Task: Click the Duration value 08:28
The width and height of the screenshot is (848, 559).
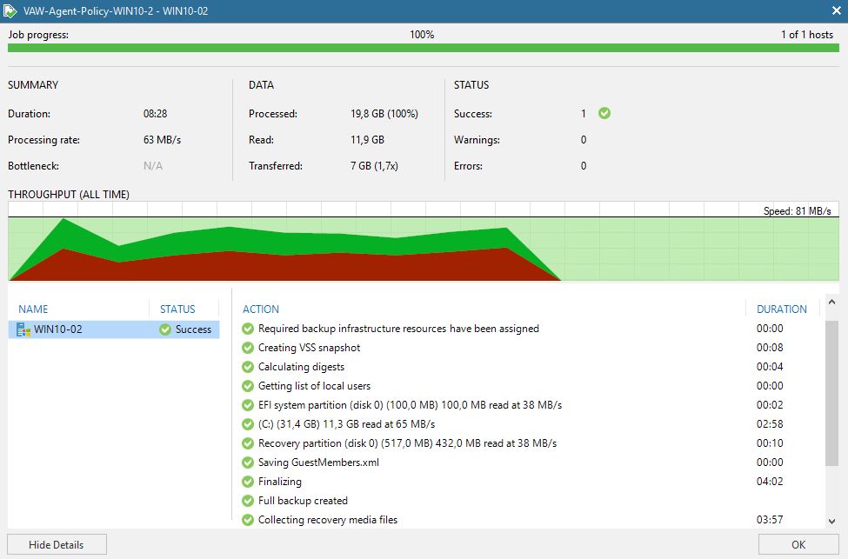Action: pyautogui.click(x=155, y=114)
